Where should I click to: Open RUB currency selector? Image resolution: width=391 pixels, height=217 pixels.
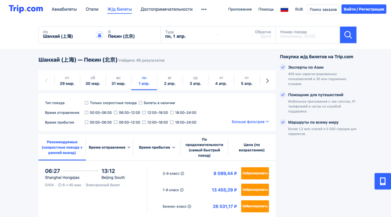pyautogui.click(x=299, y=9)
